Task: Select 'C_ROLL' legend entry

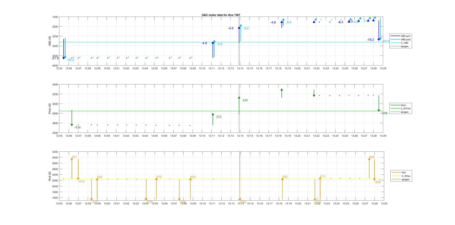Action: (x=401, y=176)
